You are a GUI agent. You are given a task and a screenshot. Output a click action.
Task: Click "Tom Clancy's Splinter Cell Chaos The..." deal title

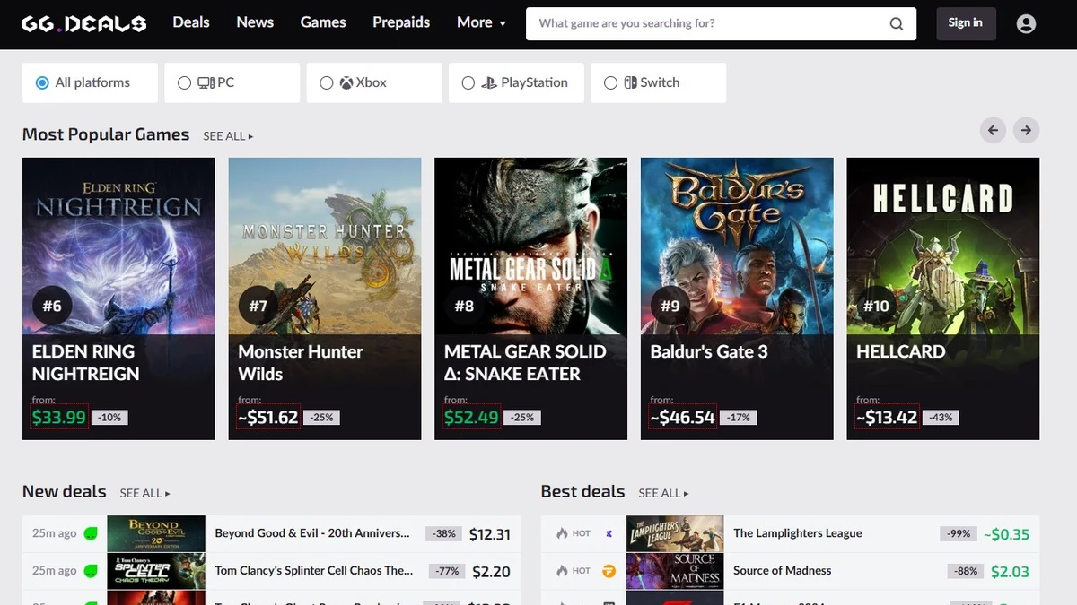pos(314,571)
